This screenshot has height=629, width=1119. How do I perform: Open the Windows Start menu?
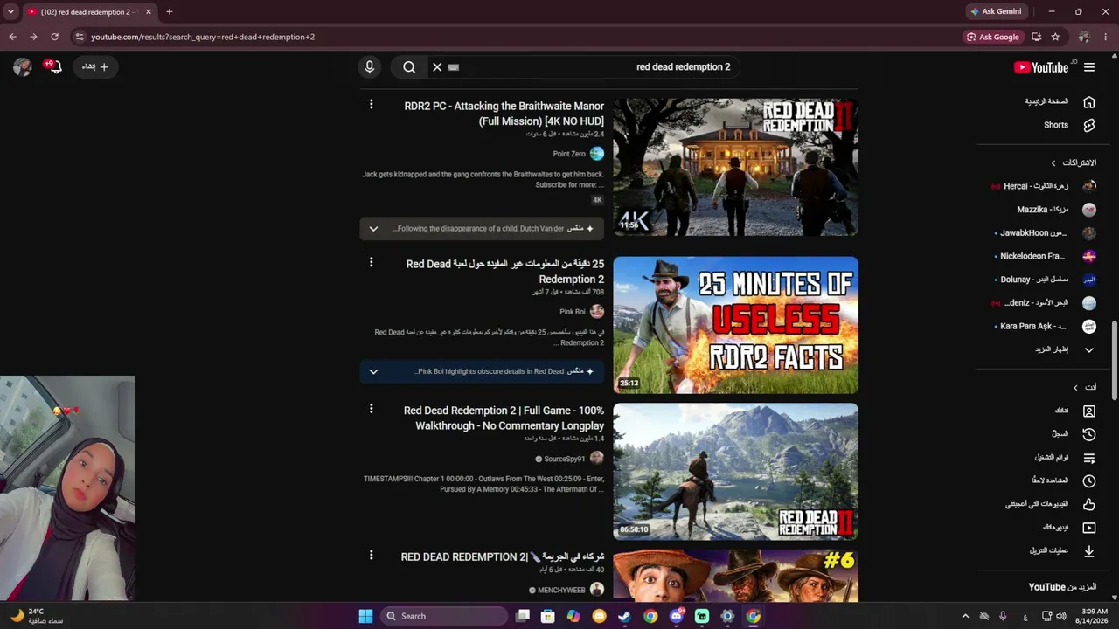click(365, 616)
